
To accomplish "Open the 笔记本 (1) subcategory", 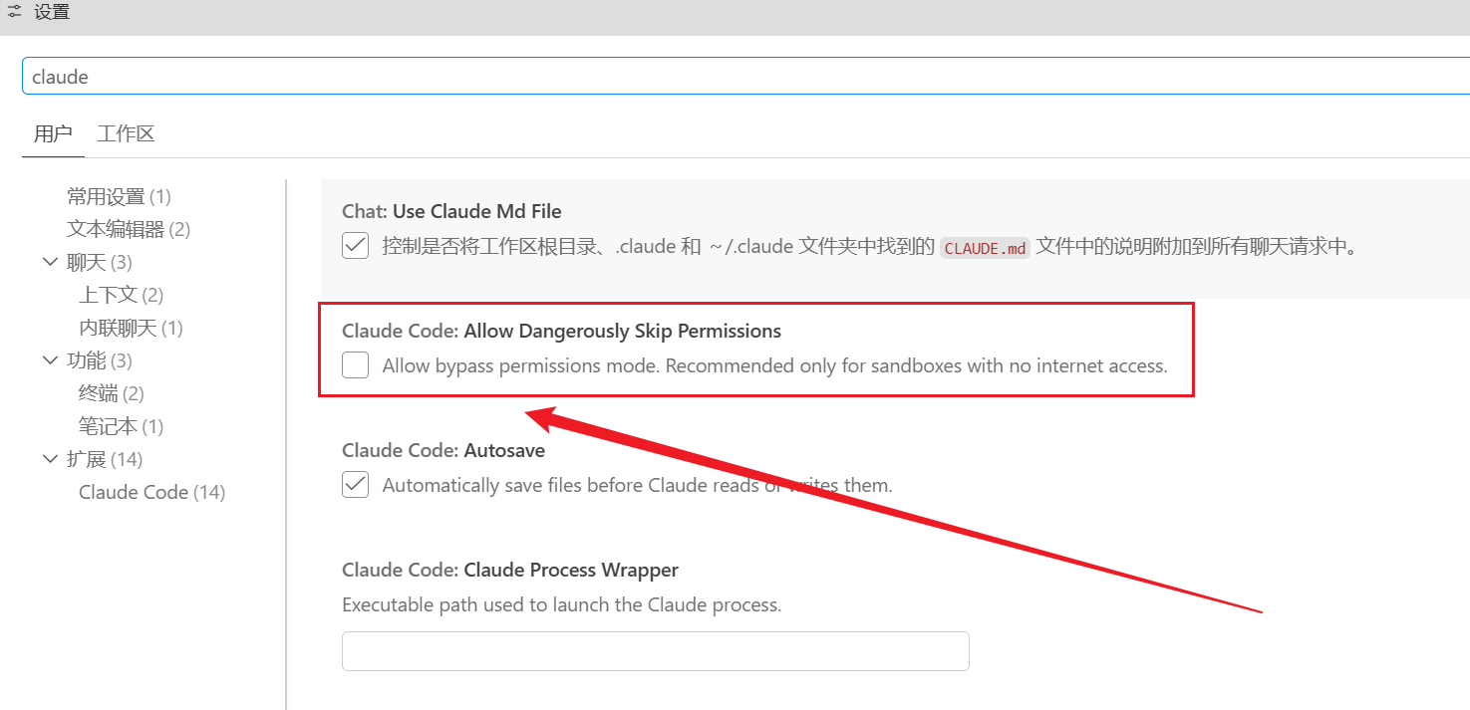I will pyautogui.click(x=121, y=426).
